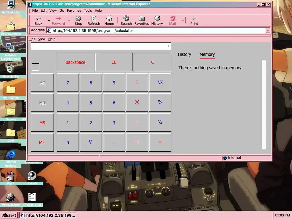Open the Search toolbar button
This screenshot has width=292, height=219.
[x=126, y=21]
